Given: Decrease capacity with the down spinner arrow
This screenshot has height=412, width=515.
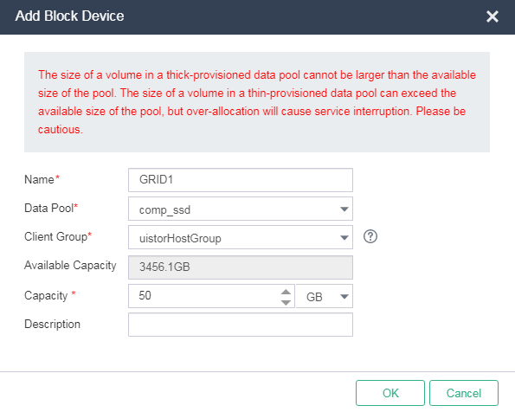Looking at the screenshot, I should [x=286, y=302].
